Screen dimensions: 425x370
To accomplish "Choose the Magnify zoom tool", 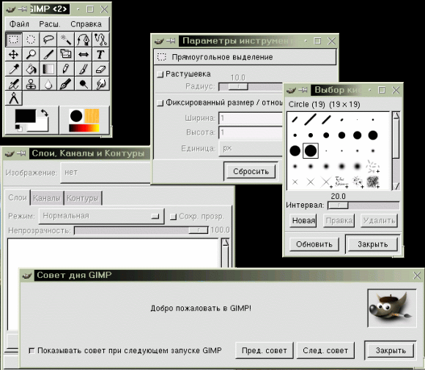I will (31, 54).
